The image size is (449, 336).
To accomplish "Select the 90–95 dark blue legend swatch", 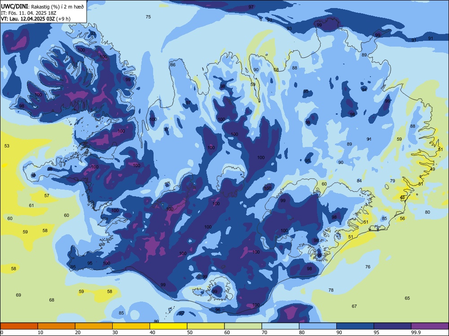I will tap(355, 326).
